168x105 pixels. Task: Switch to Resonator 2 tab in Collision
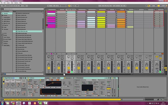79,78
